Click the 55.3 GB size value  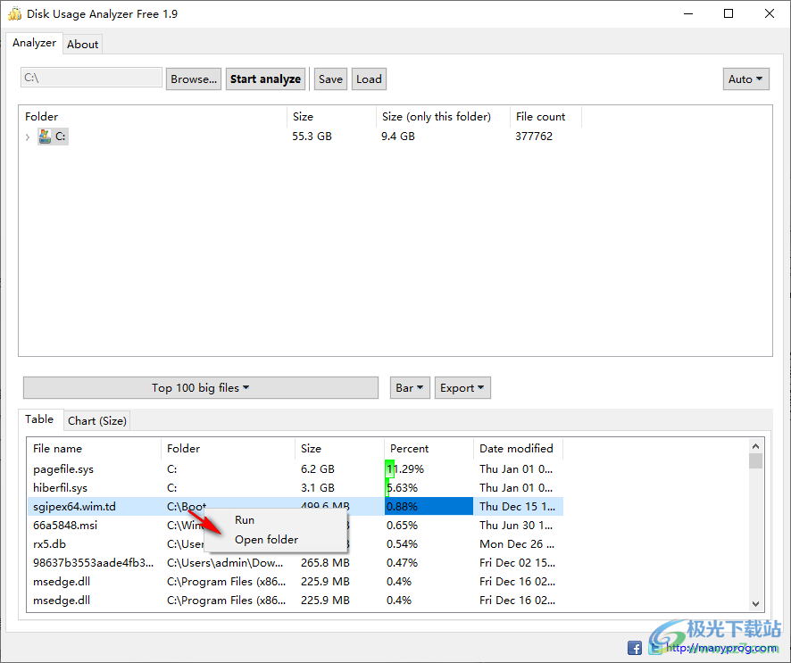(x=312, y=137)
